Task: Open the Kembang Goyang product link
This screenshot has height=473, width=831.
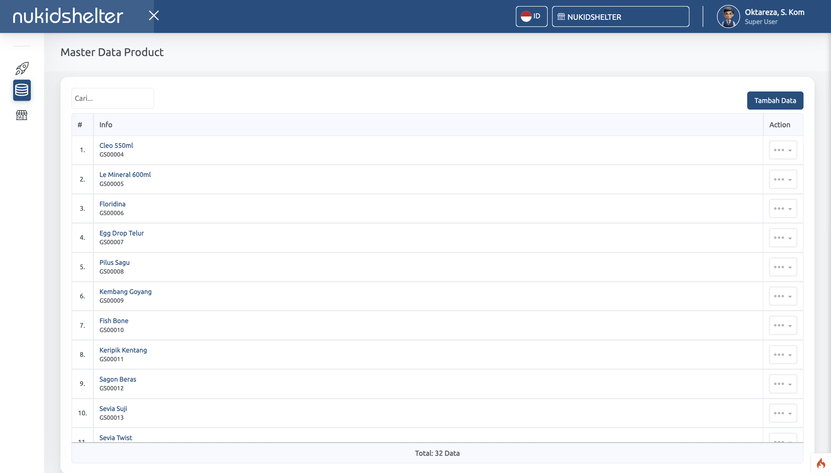Action: point(125,292)
